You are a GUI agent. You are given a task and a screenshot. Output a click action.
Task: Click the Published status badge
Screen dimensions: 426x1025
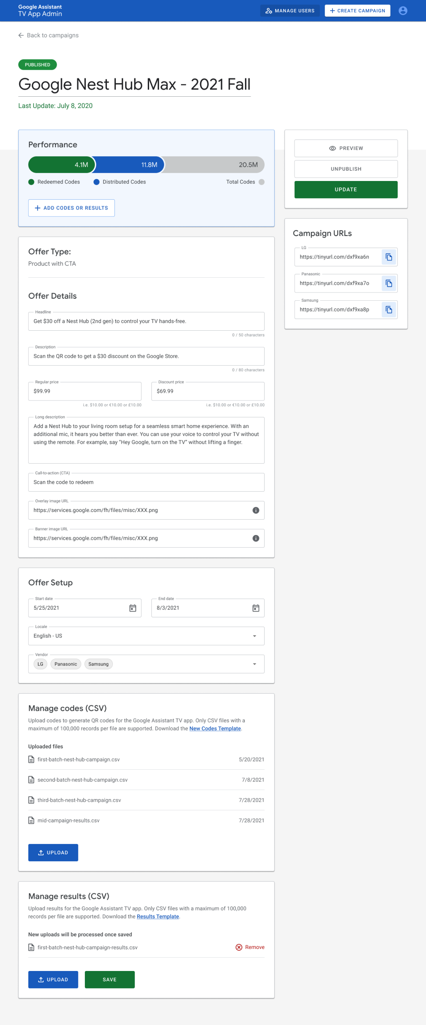pos(37,65)
